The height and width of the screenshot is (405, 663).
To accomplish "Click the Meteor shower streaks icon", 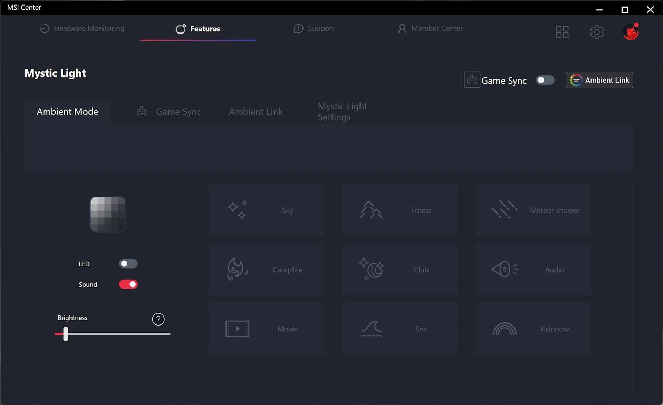I will click(505, 209).
